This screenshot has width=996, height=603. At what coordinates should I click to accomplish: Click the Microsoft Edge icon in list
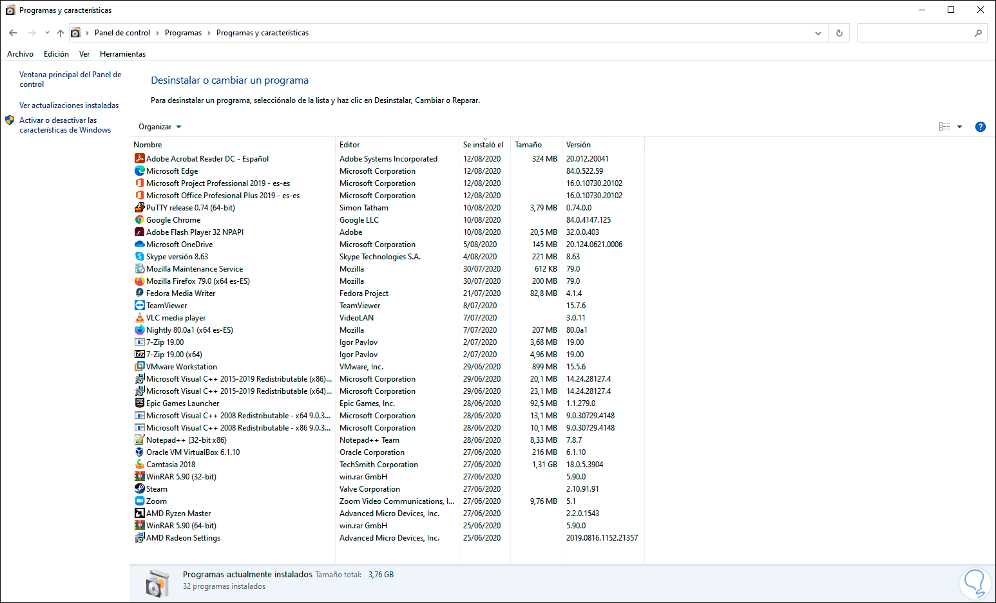[x=139, y=171]
